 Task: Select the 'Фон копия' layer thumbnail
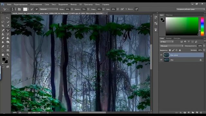tap(166, 55)
